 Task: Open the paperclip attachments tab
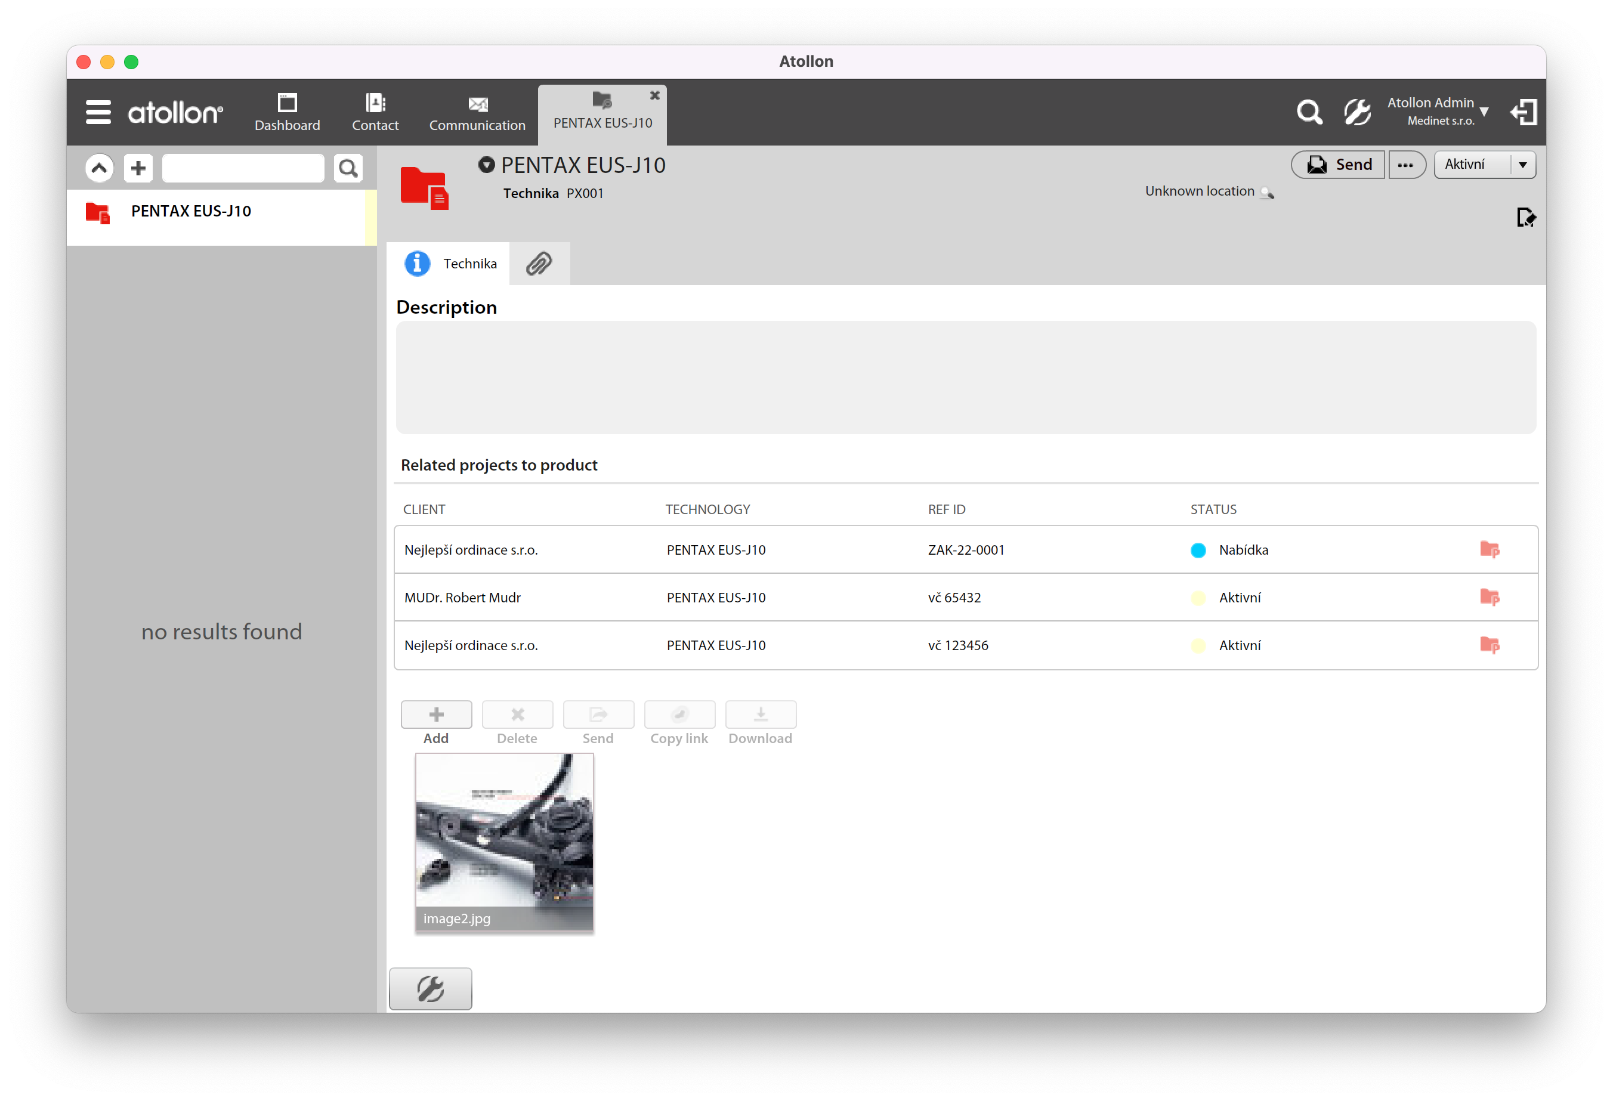click(539, 264)
